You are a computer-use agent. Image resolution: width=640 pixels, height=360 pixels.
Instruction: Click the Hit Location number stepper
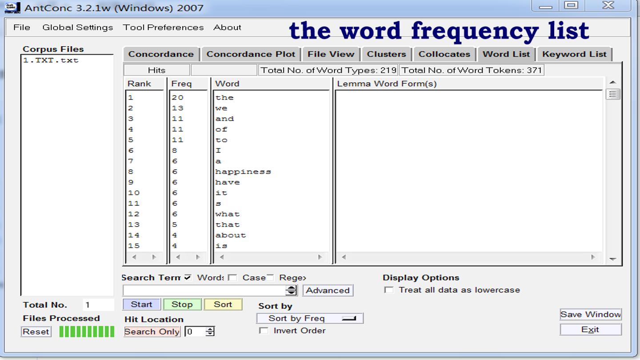pyautogui.click(x=210, y=332)
